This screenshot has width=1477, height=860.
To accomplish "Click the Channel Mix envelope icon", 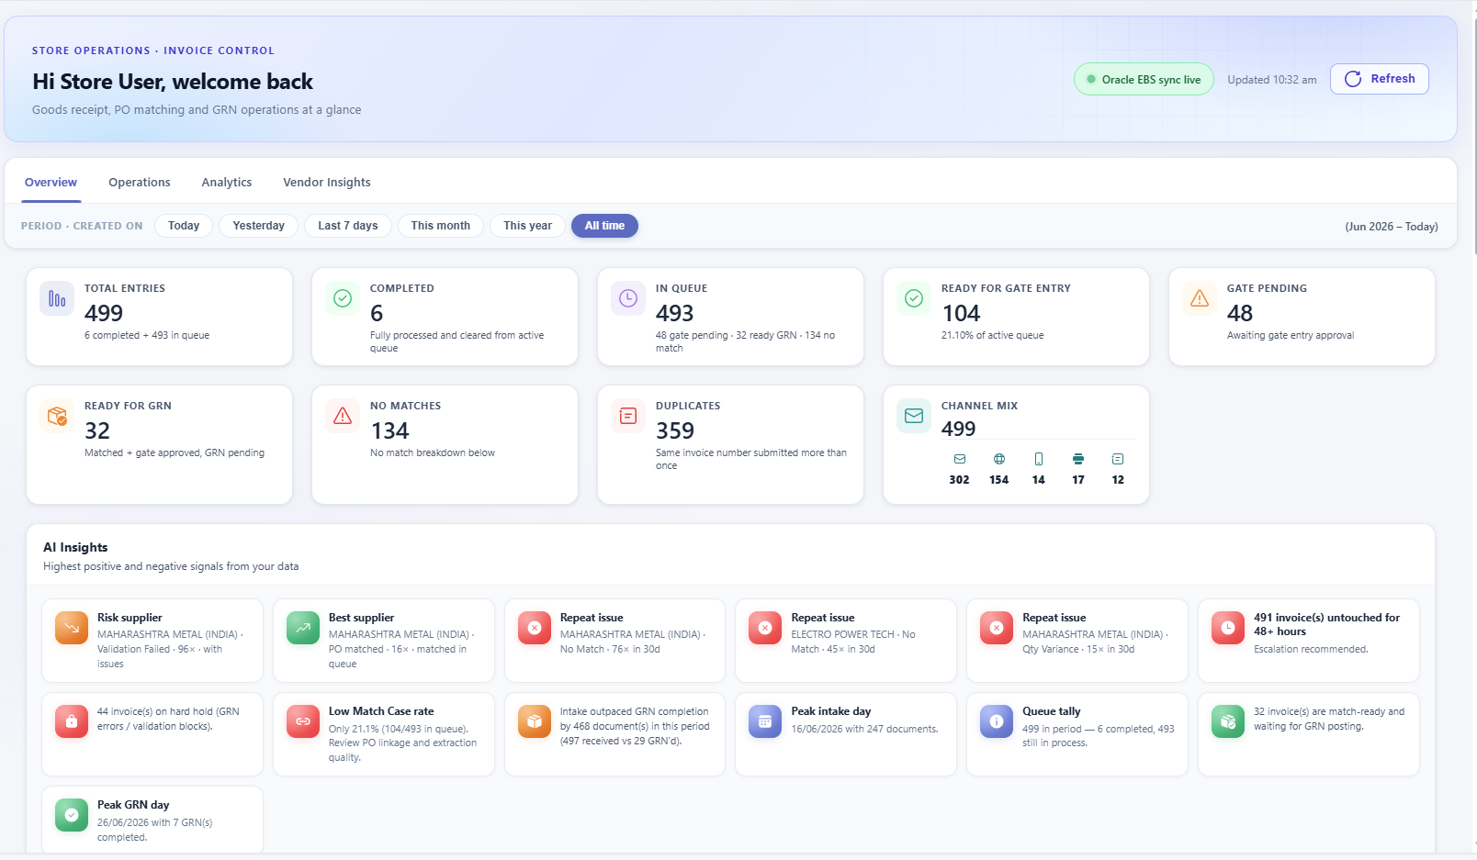I will [x=914, y=416].
